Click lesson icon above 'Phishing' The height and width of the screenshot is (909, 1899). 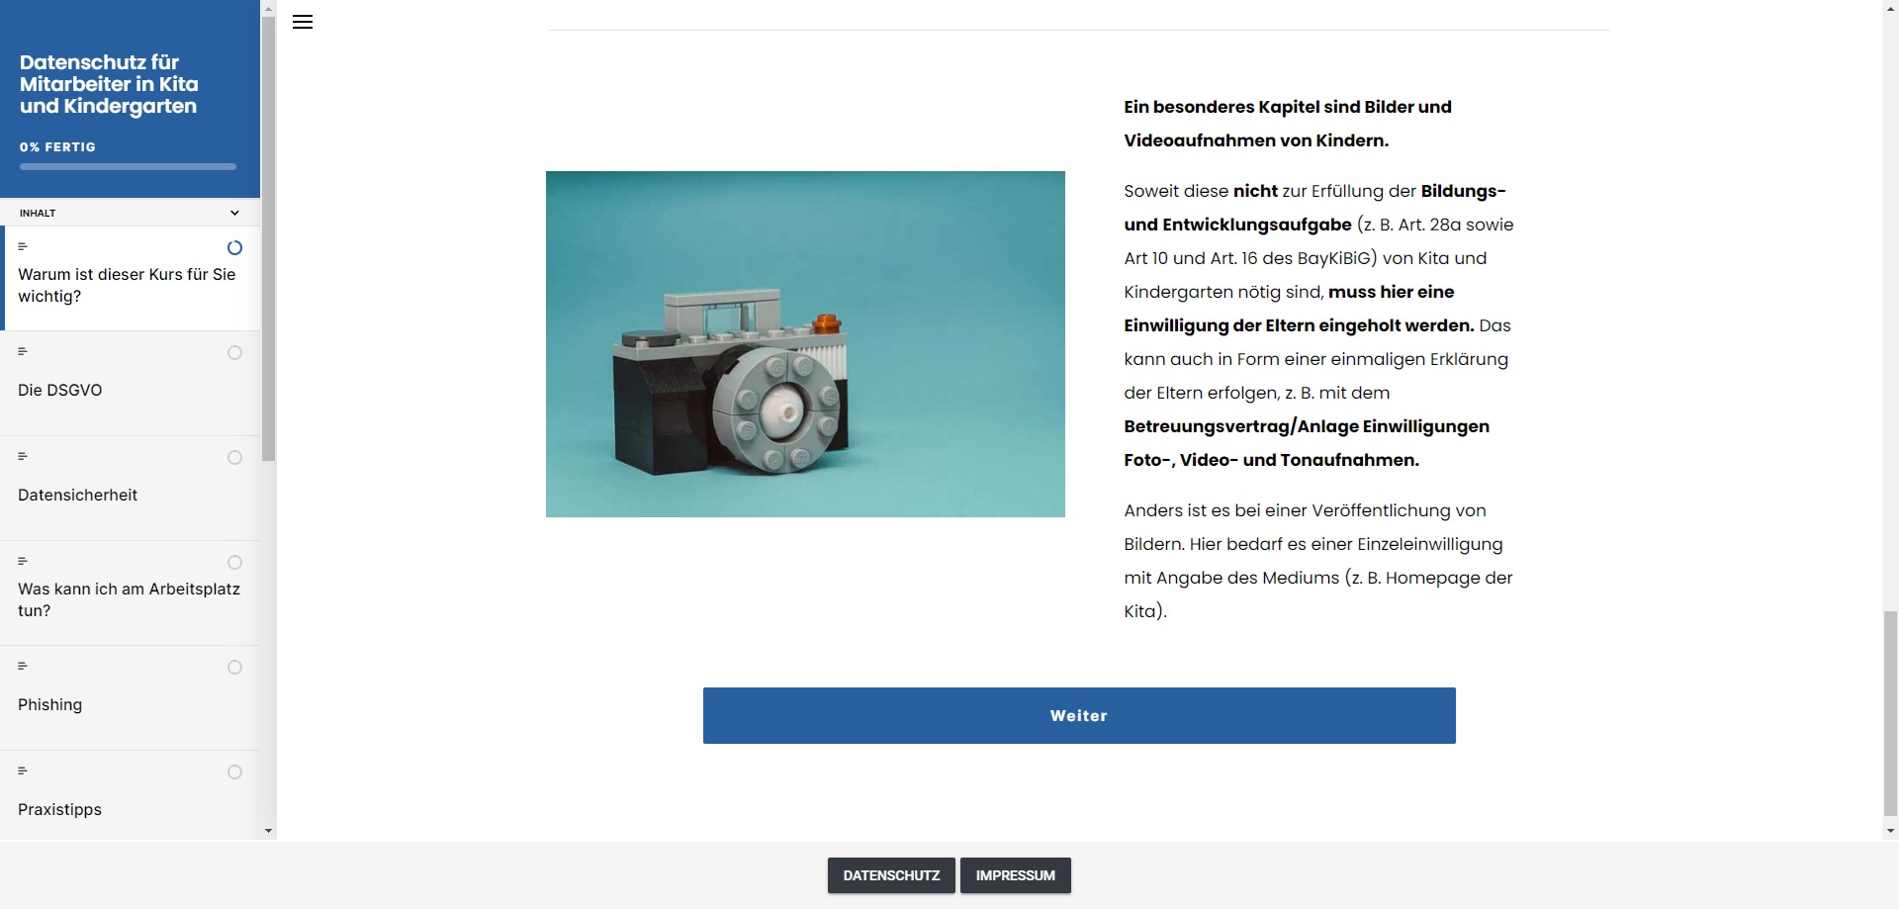23,666
